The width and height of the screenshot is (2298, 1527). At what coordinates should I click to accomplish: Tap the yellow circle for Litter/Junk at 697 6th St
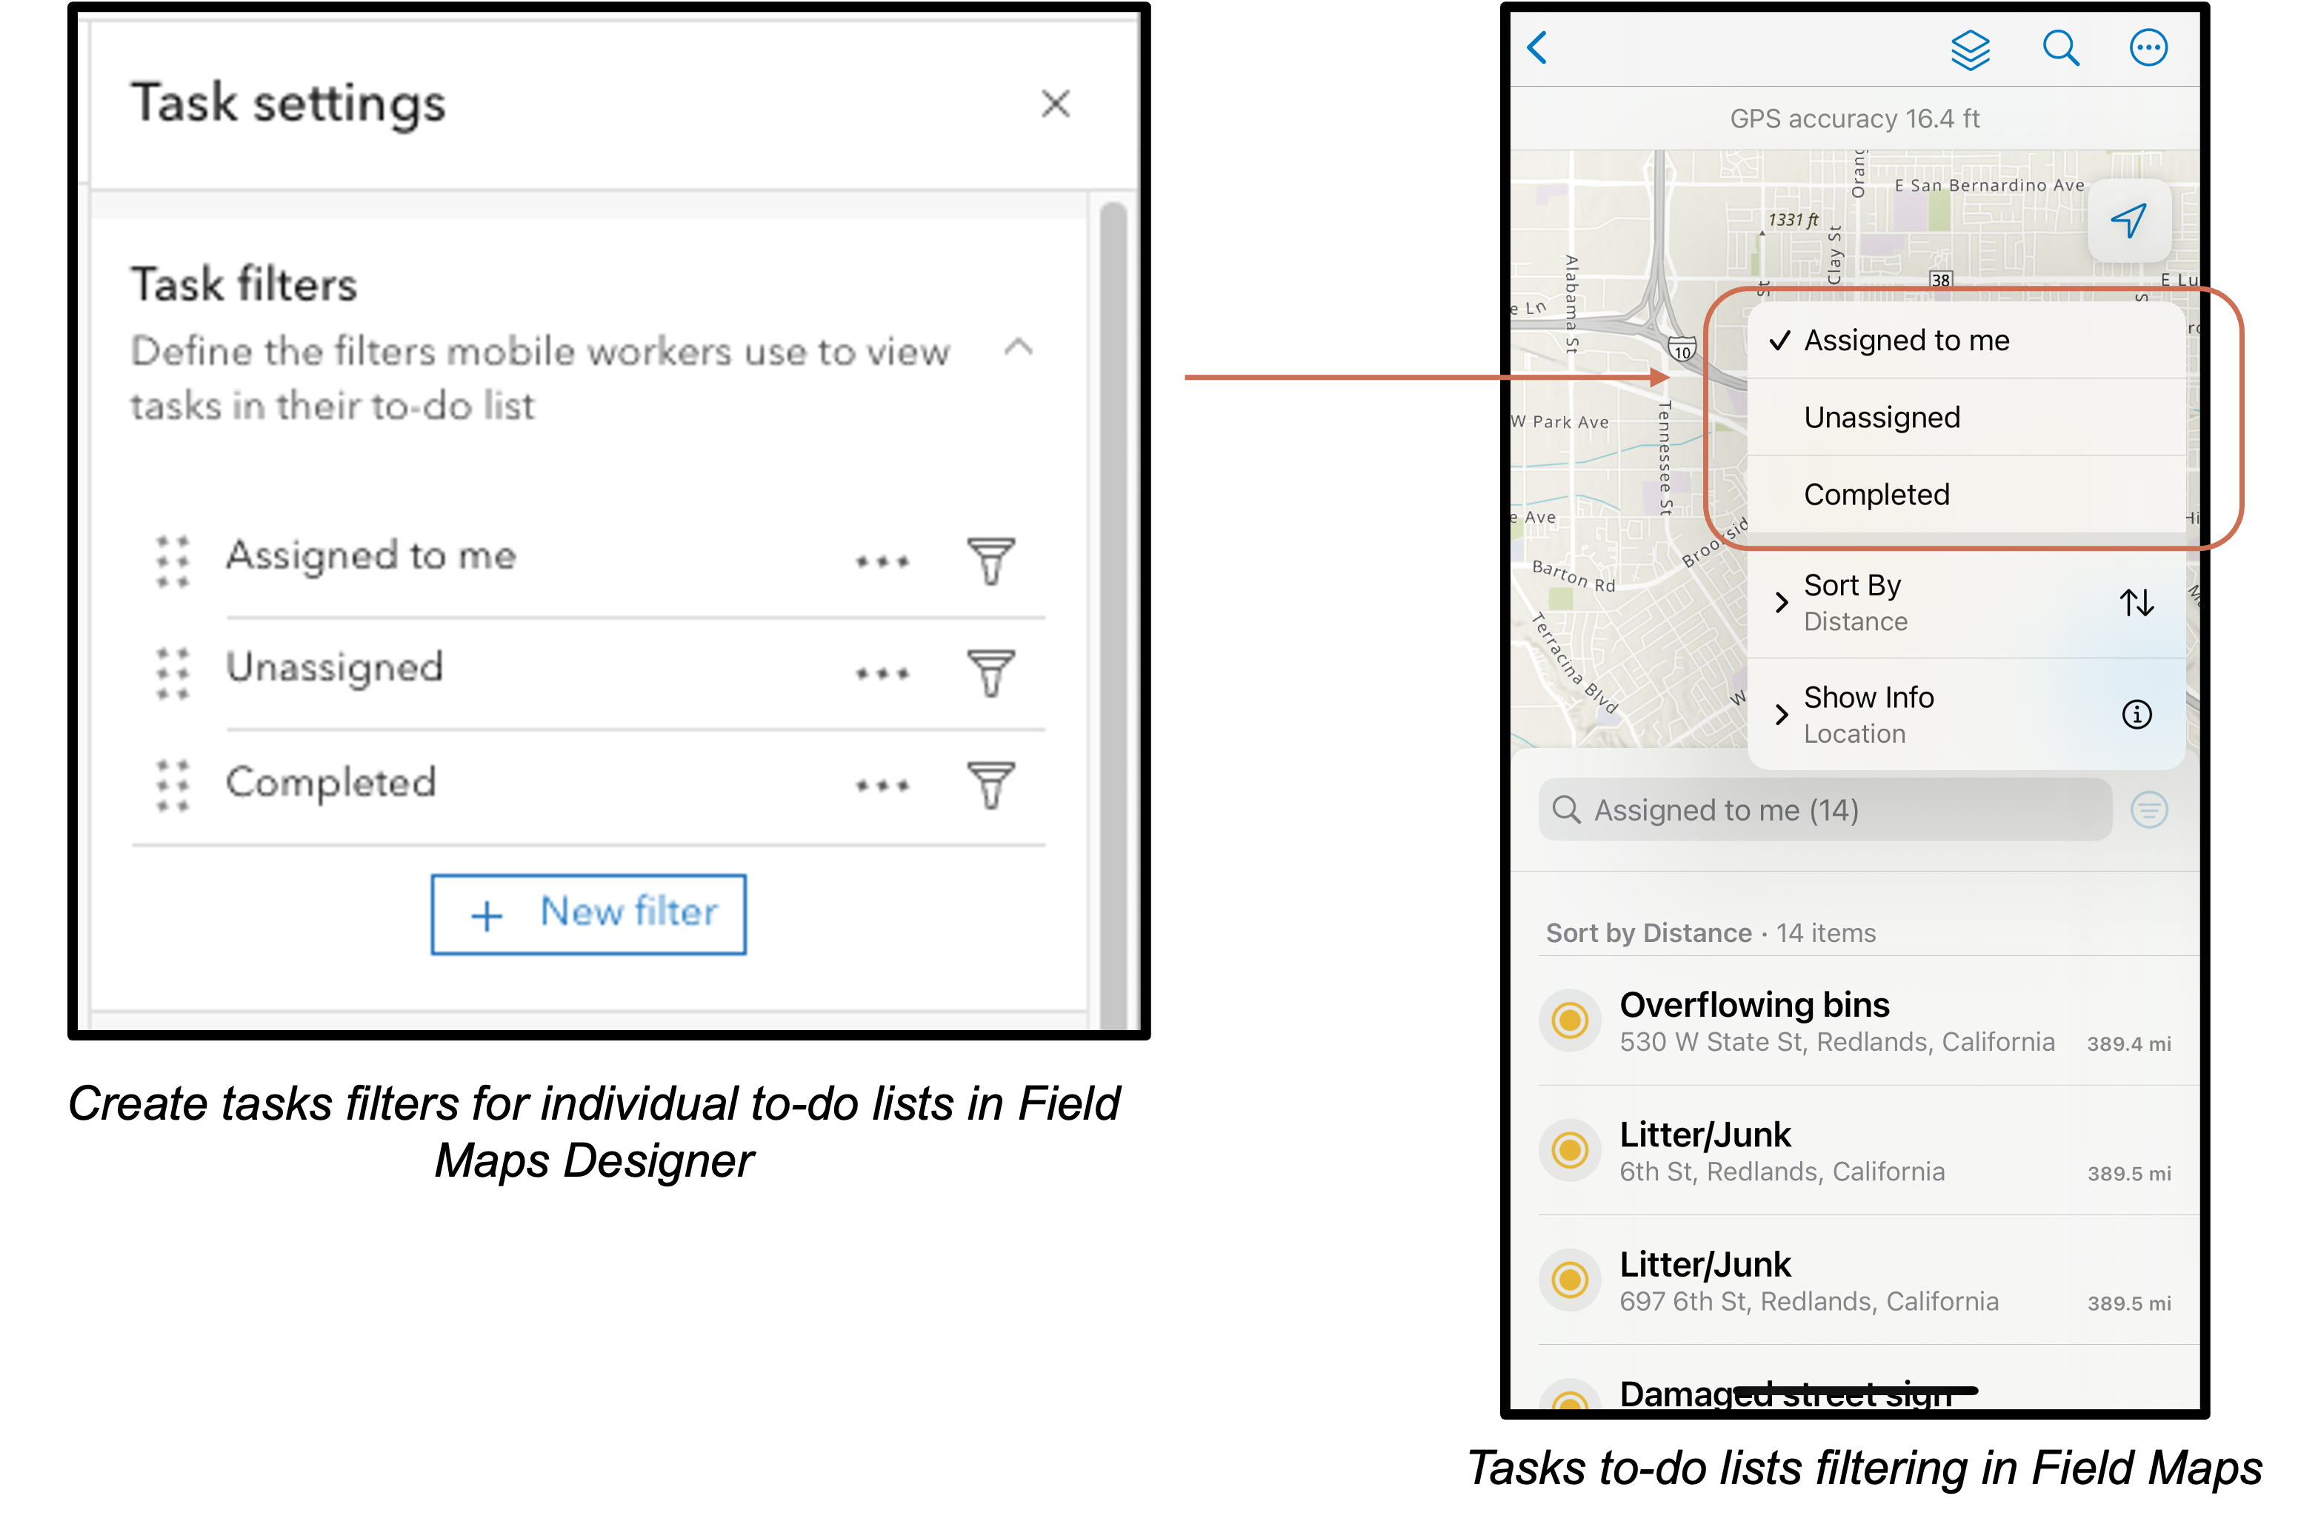tap(1569, 1279)
